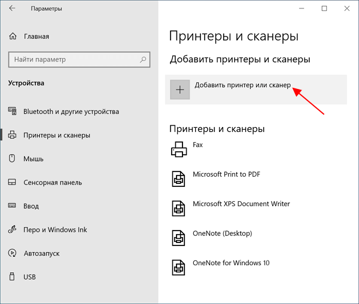The width and height of the screenshot is (359, 304).
Task: Select Microsoft XPS Document Writer icon
Action: (x=178, y=208)
